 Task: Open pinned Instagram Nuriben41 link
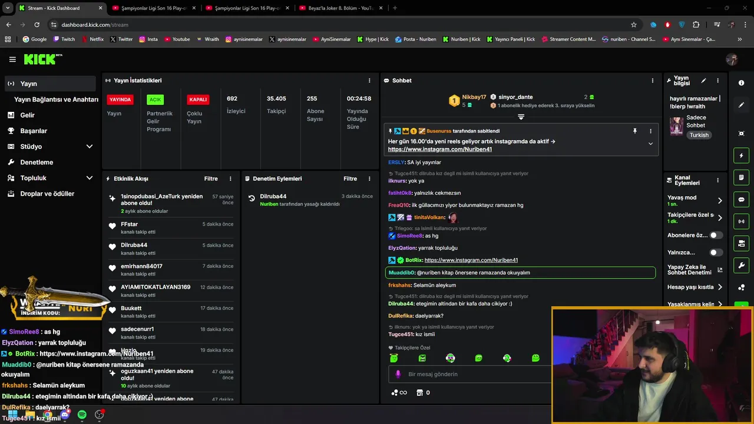point(440,150)
